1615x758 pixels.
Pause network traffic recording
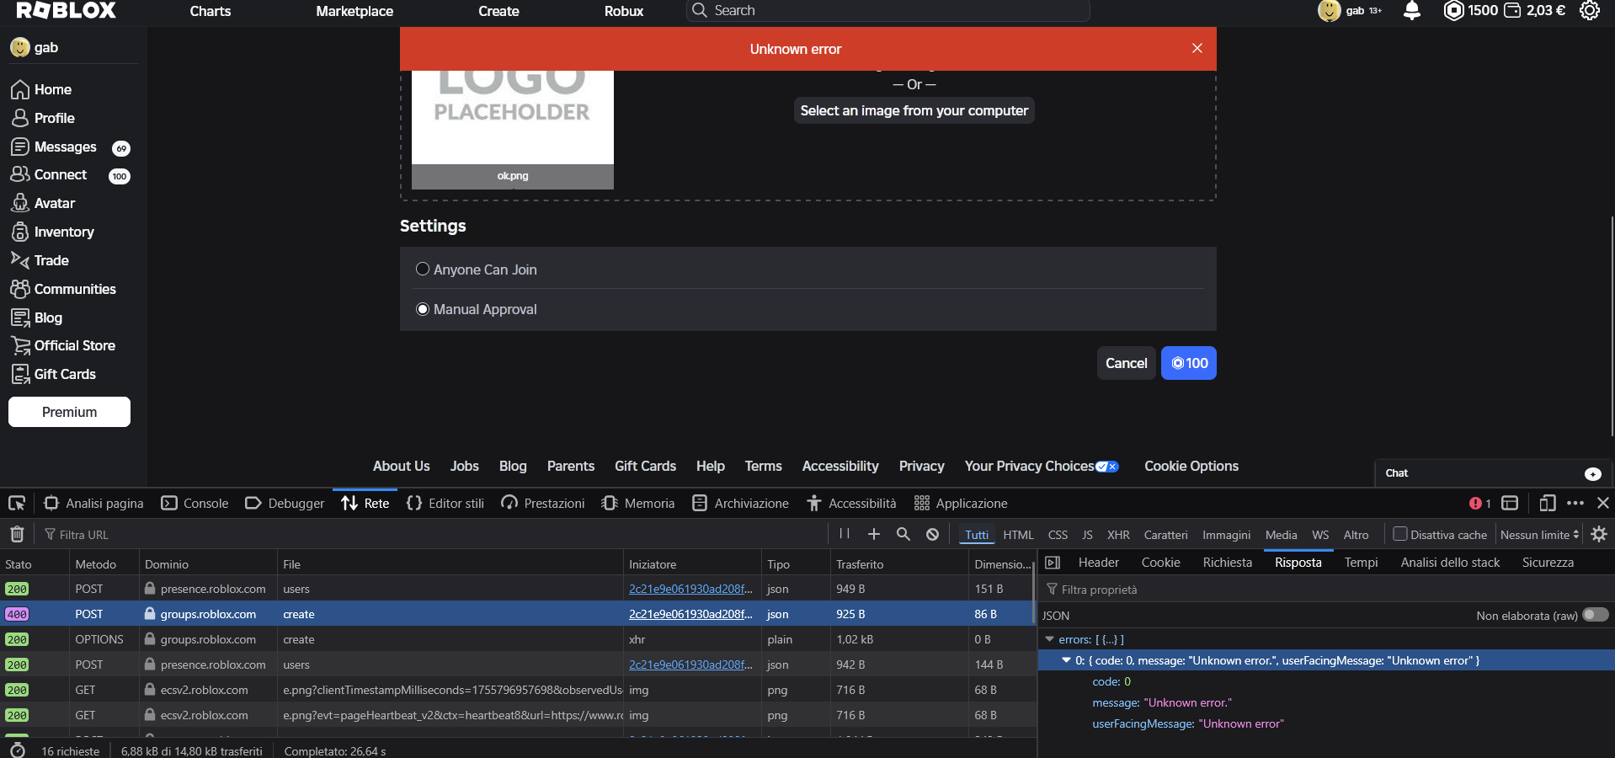(x=845, y=534)
